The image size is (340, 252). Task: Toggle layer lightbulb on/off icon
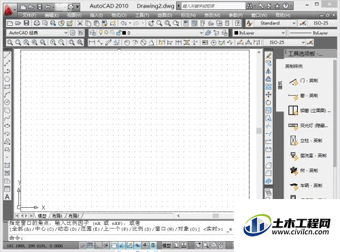pyautogui.click(x=101, y=33)
